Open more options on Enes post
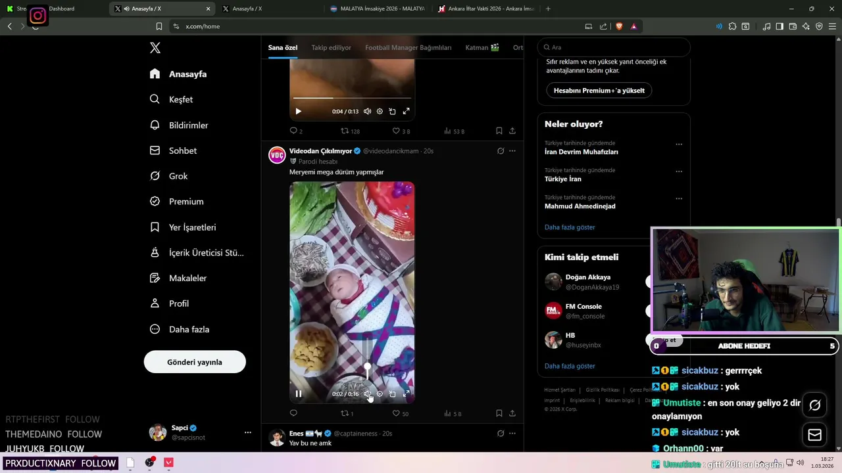Image resolution: width=842 pixels, height=473 pixels. (512, 434)
